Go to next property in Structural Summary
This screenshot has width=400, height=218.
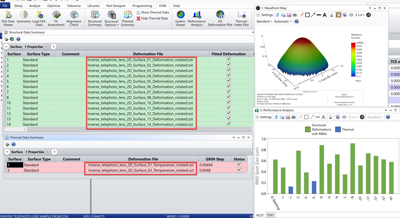[53, 47]
